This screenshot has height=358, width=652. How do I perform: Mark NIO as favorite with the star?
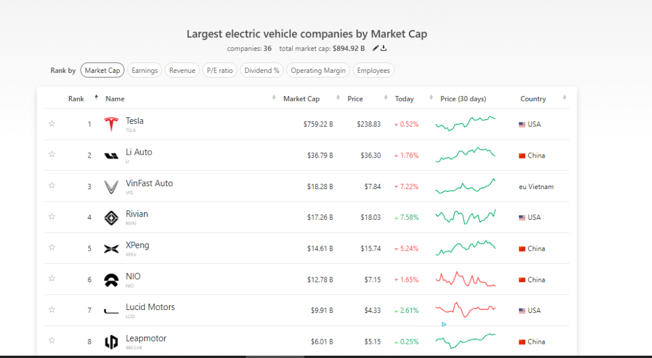pos(52,279)
